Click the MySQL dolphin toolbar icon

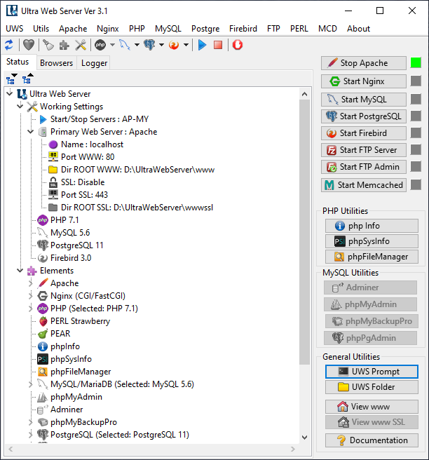click(125, 45)
